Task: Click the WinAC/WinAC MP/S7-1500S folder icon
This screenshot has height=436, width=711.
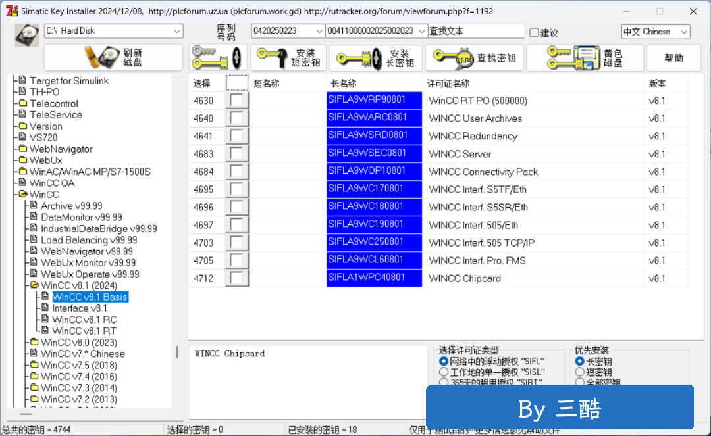Action: [23, 171]
